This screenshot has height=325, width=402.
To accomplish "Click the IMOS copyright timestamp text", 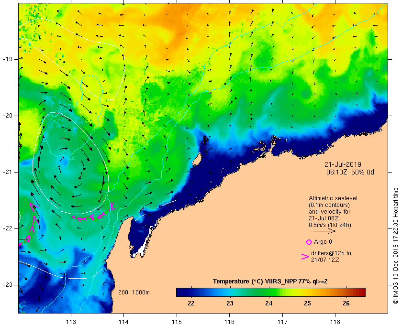I will pos(395,246).
